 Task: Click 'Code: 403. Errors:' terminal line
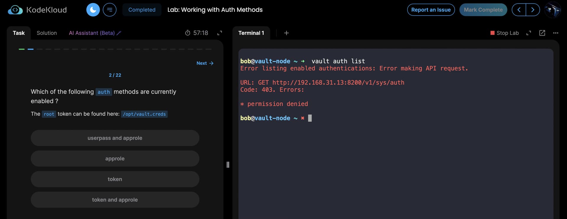click(272, 90)
